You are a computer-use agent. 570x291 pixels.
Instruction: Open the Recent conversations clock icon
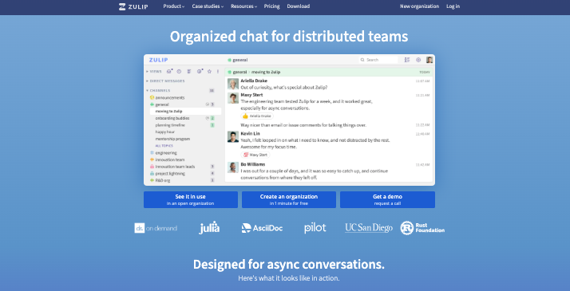point(179,72)
